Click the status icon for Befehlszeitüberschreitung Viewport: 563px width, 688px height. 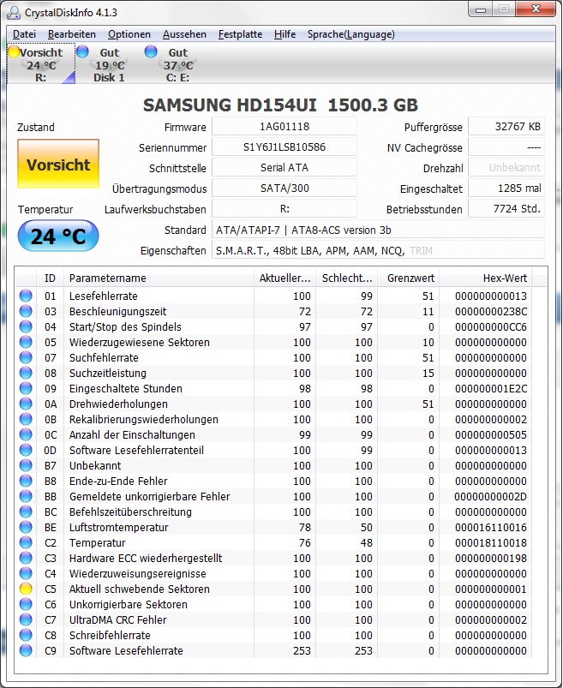pyautogui.click(x=26, y=512)
